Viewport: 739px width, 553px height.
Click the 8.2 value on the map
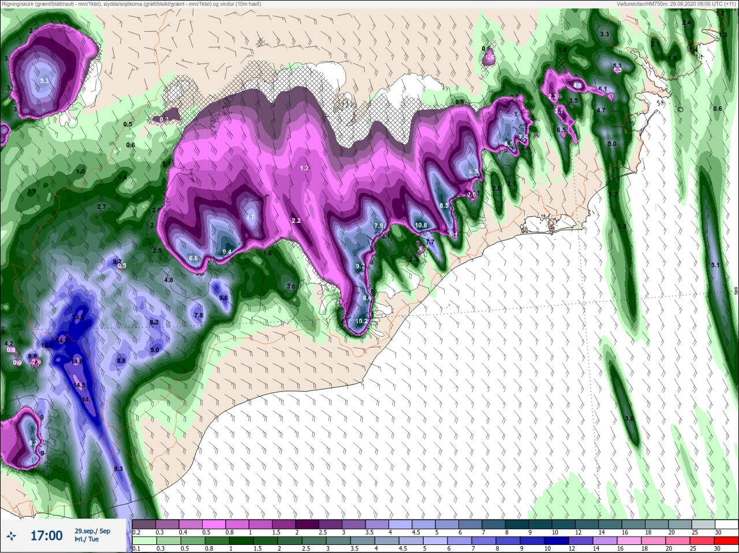tap(154, 322)
